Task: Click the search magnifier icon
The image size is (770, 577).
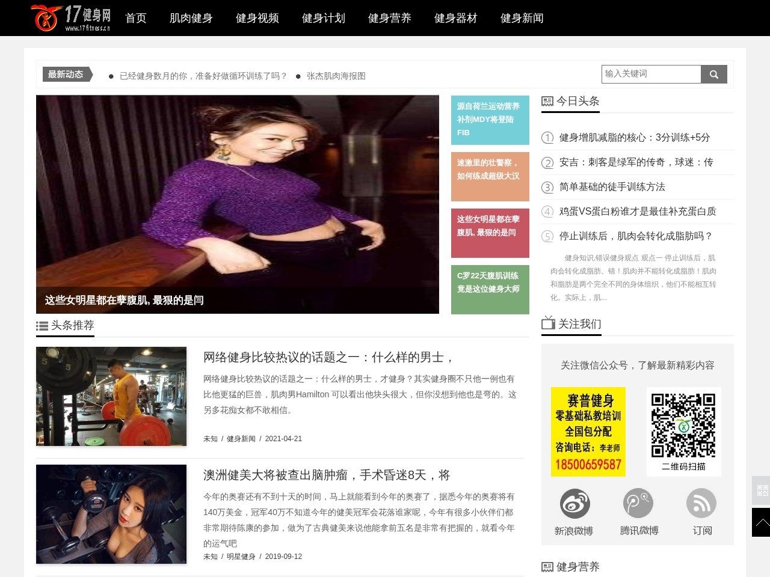Action: click(x=714, y=74)
